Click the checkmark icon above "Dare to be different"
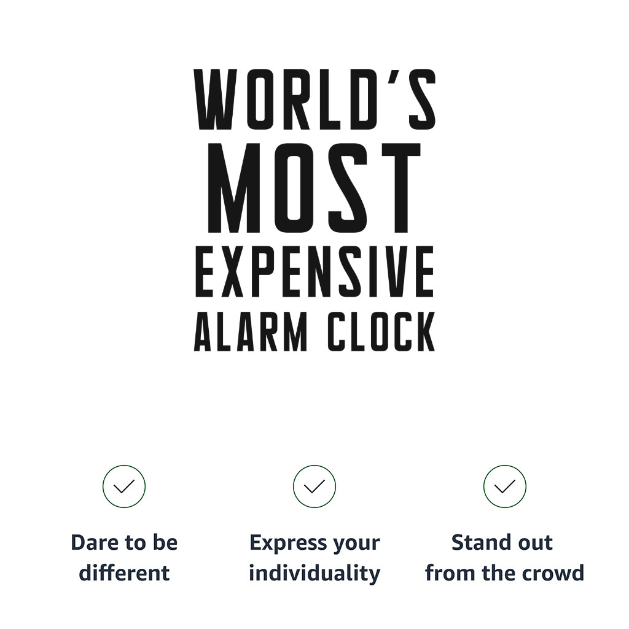Viewport: 629px width, 629px height. pyautogui.click(x=124, y=486)
